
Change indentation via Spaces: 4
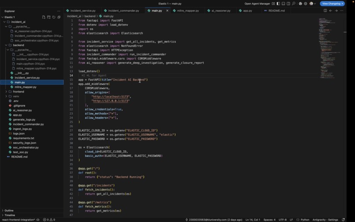(270, 220)
